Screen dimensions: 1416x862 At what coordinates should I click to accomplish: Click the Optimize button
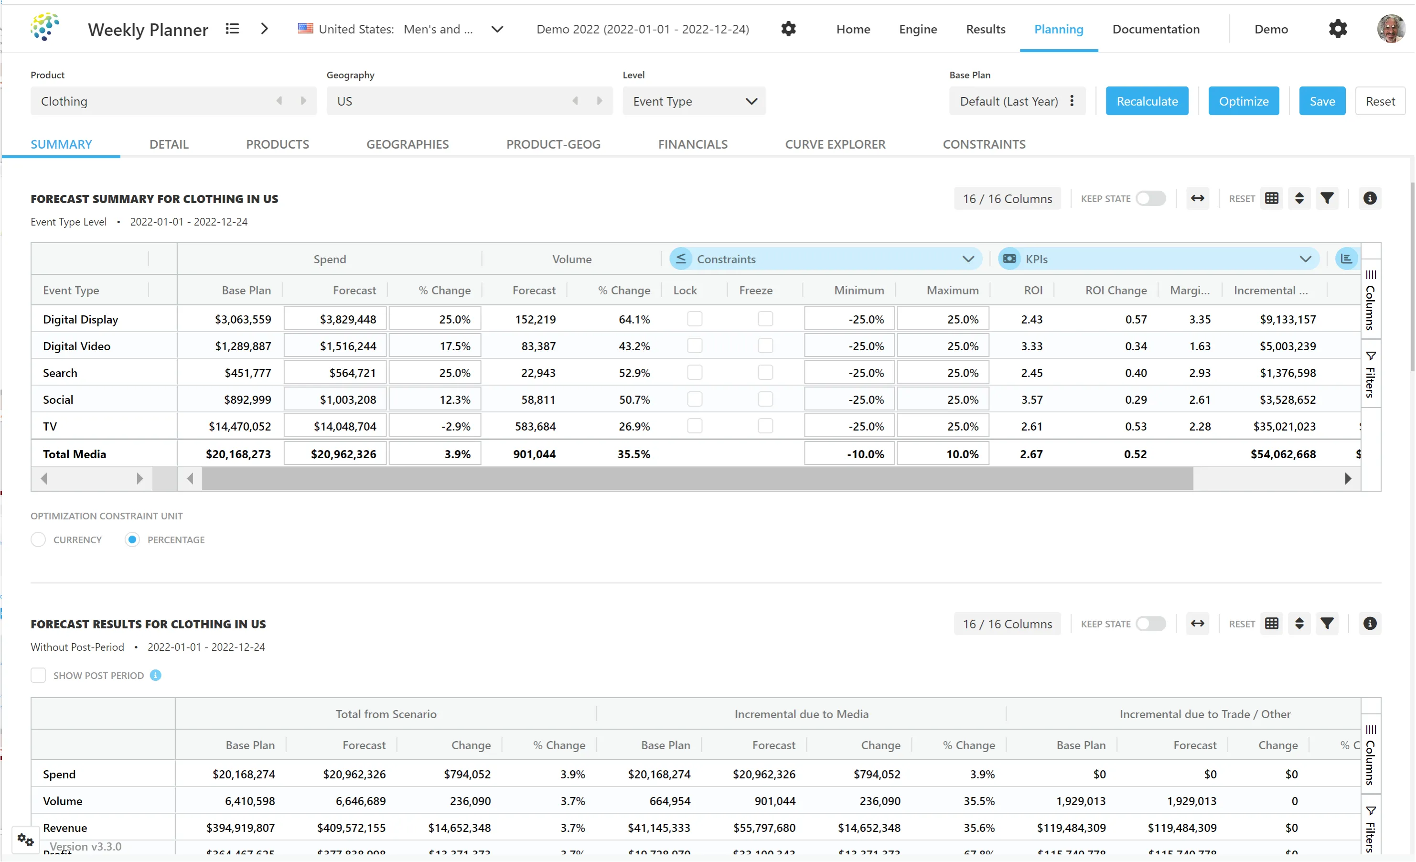pos(1244,101)
